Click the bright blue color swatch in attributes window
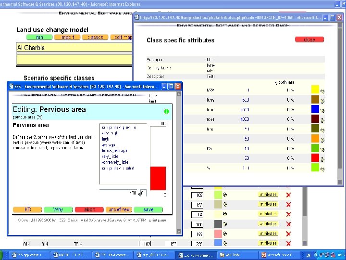The height and width of the screenshot is (260, 346). 315,109
